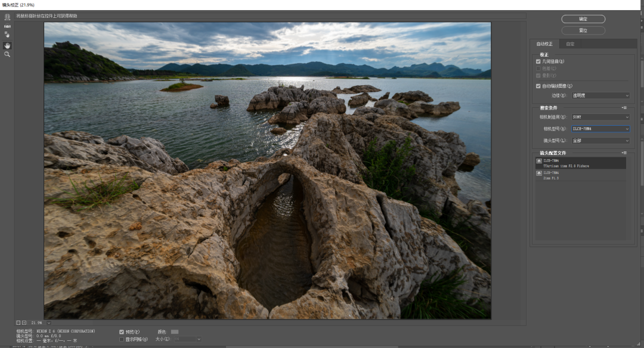
Task: Toggle the 色差 checkbox
Action: point(538,69)
